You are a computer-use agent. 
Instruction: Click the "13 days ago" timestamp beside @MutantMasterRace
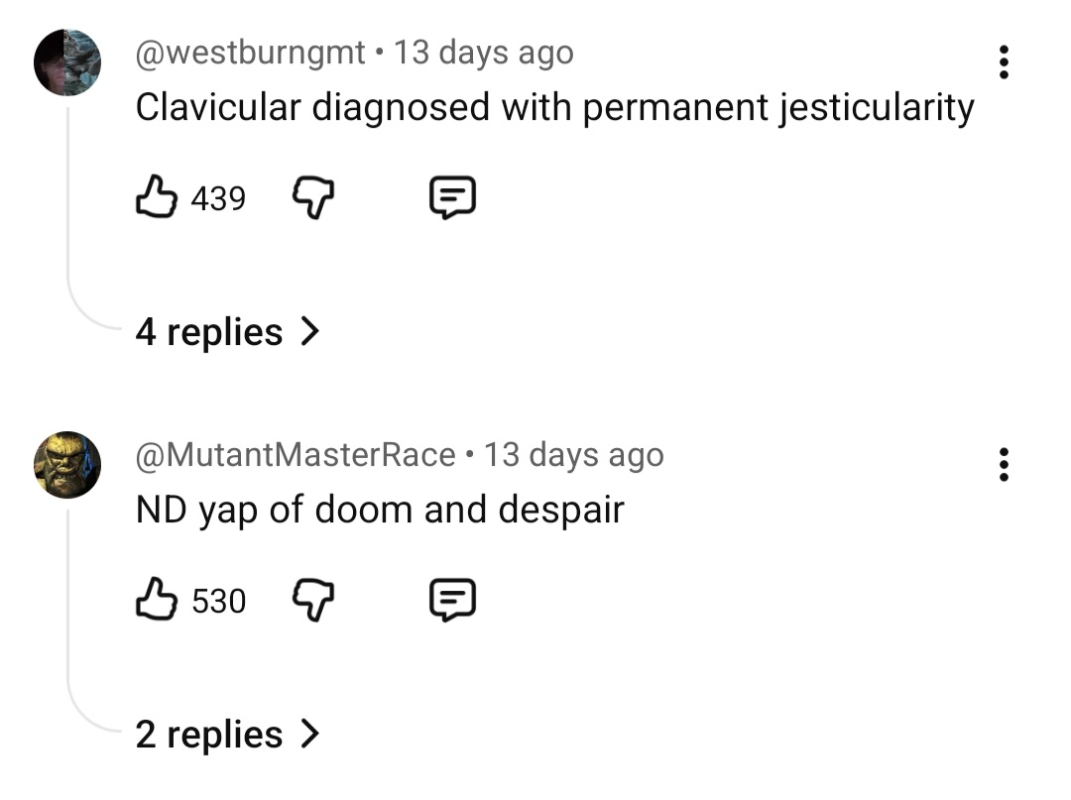point(574,455)
